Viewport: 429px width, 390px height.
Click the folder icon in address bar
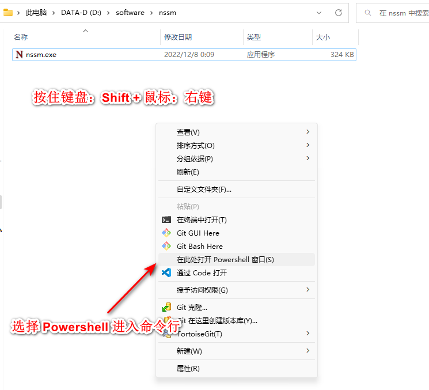point(8,12)
